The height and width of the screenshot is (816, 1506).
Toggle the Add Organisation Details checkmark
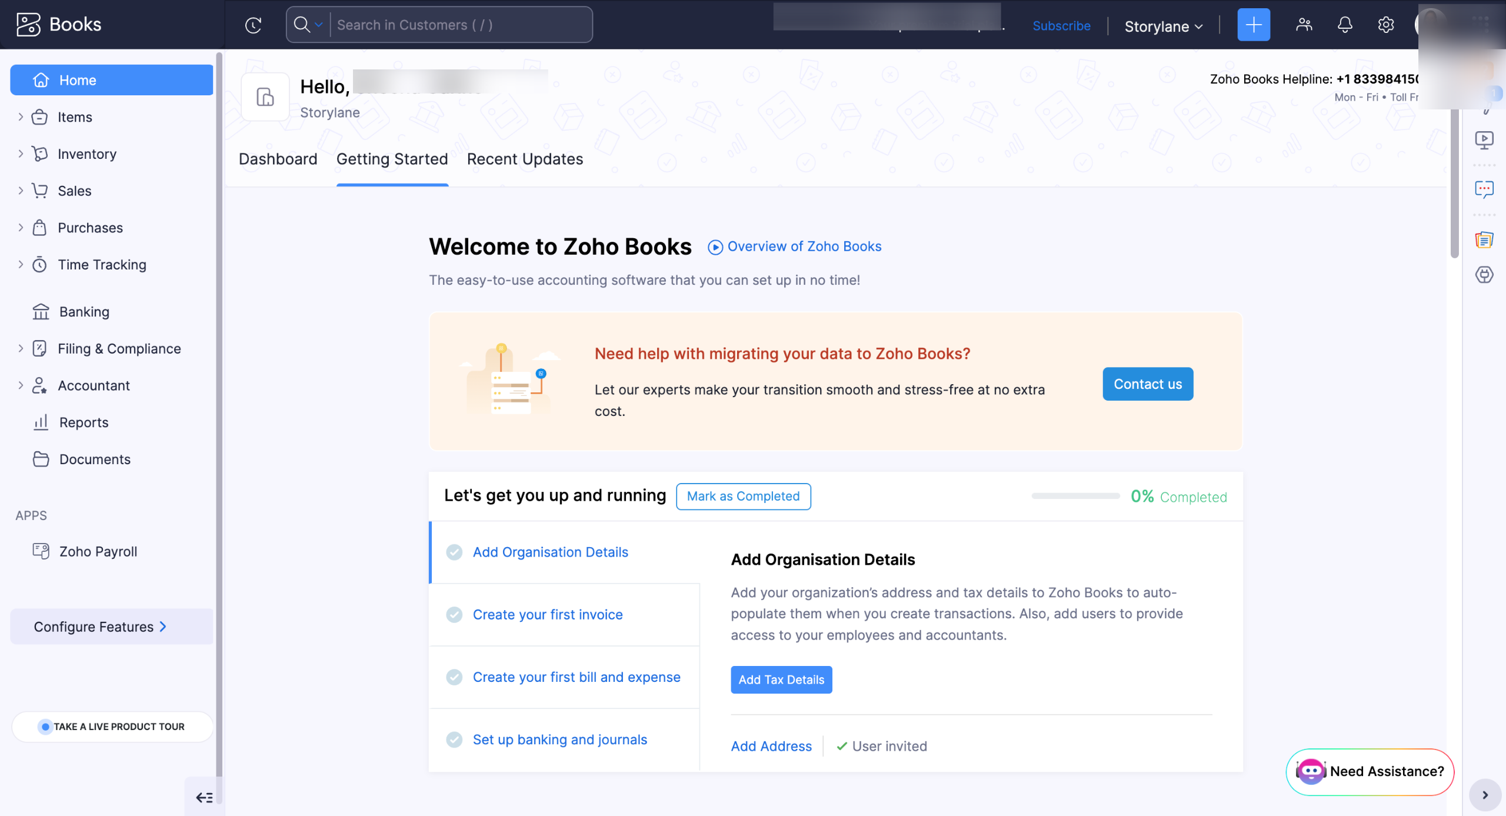pos(454,552)
